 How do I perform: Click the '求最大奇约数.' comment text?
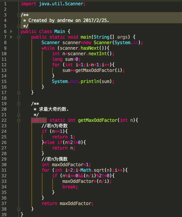pyautogui.click(x=54, y=109)
